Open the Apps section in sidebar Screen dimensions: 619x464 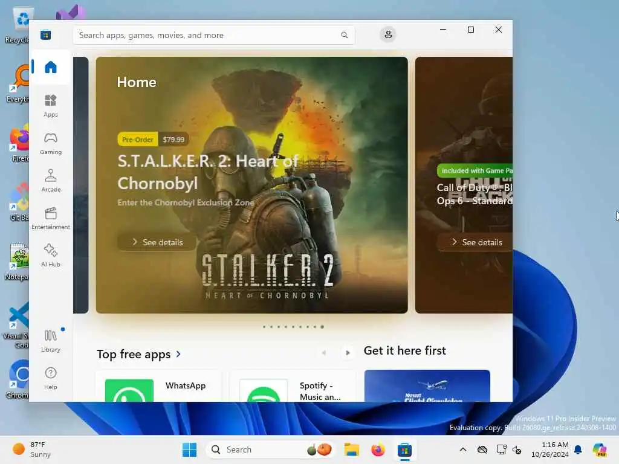pyautogui.click(x=51, y=106)
